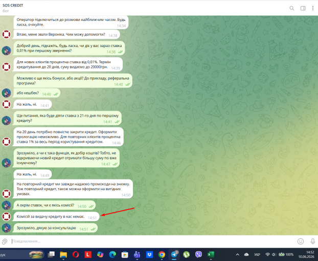The height and width of the screenshot is (261, 318).
Task: Click the microphone voice message icon
Action: [x=313, y=241]
